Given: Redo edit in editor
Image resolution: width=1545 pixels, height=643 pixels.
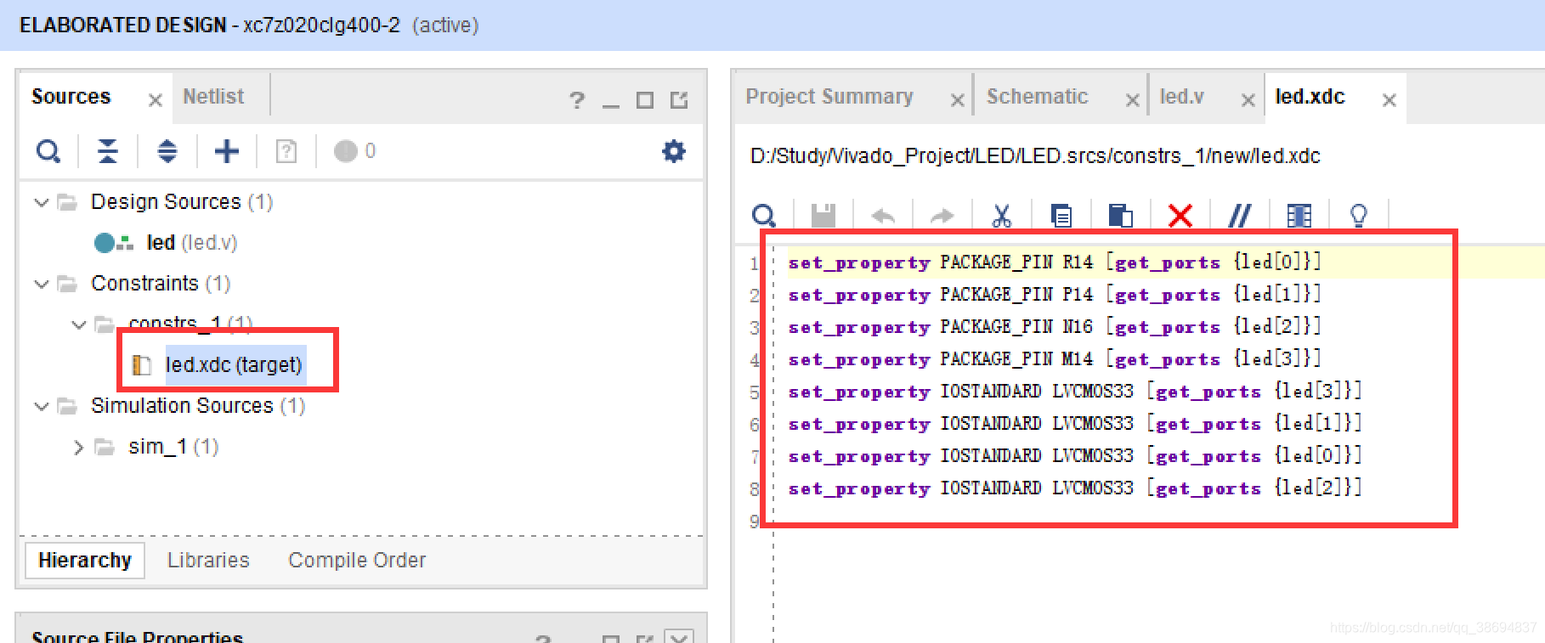Looking at the screenshot, I should tap(942, 216).
